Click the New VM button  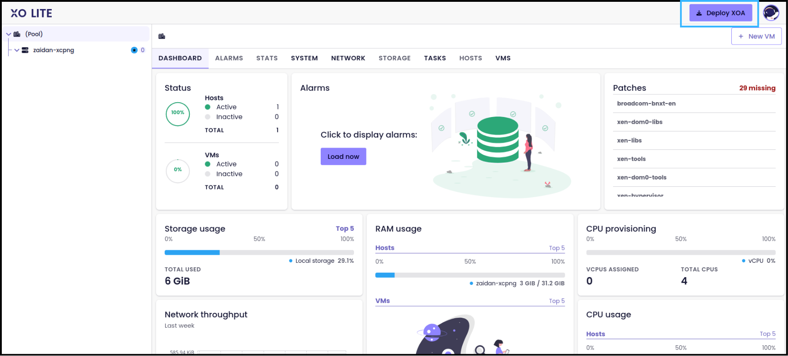coord(756,36)
